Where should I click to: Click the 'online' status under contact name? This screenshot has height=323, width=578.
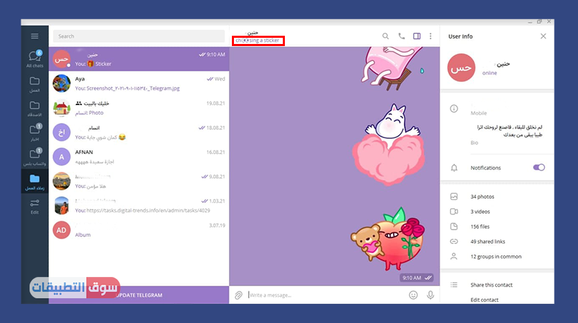click(x=489, y=73)
